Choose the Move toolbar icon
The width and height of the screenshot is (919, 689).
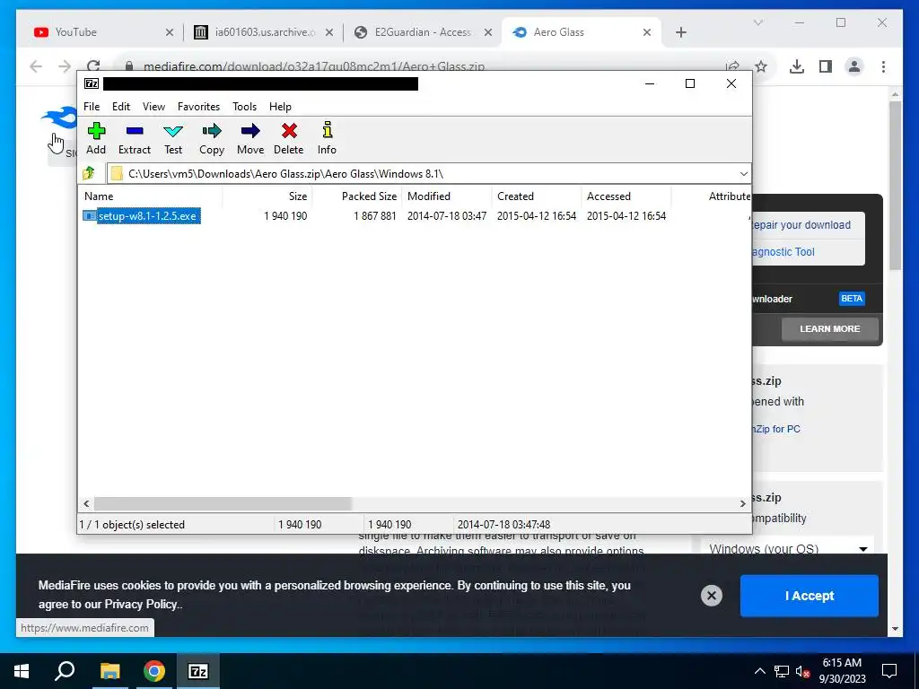pos(250,138)
